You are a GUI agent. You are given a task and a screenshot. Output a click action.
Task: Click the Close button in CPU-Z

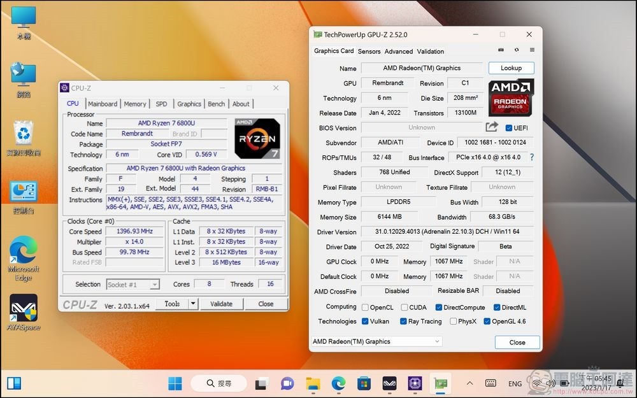[x=266, y=304]
